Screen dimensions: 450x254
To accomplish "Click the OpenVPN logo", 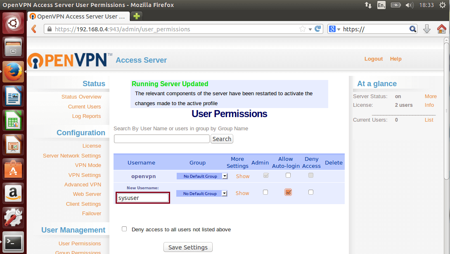I will point(70,60).
